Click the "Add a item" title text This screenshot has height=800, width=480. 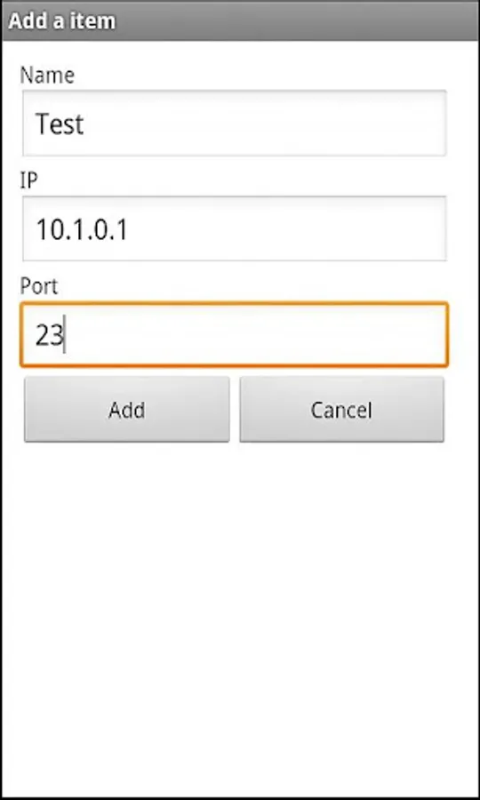click(x=62, y=21)
